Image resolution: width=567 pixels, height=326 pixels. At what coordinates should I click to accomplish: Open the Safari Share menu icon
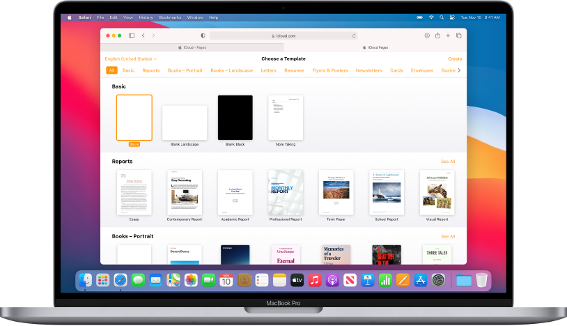[437, 36]
